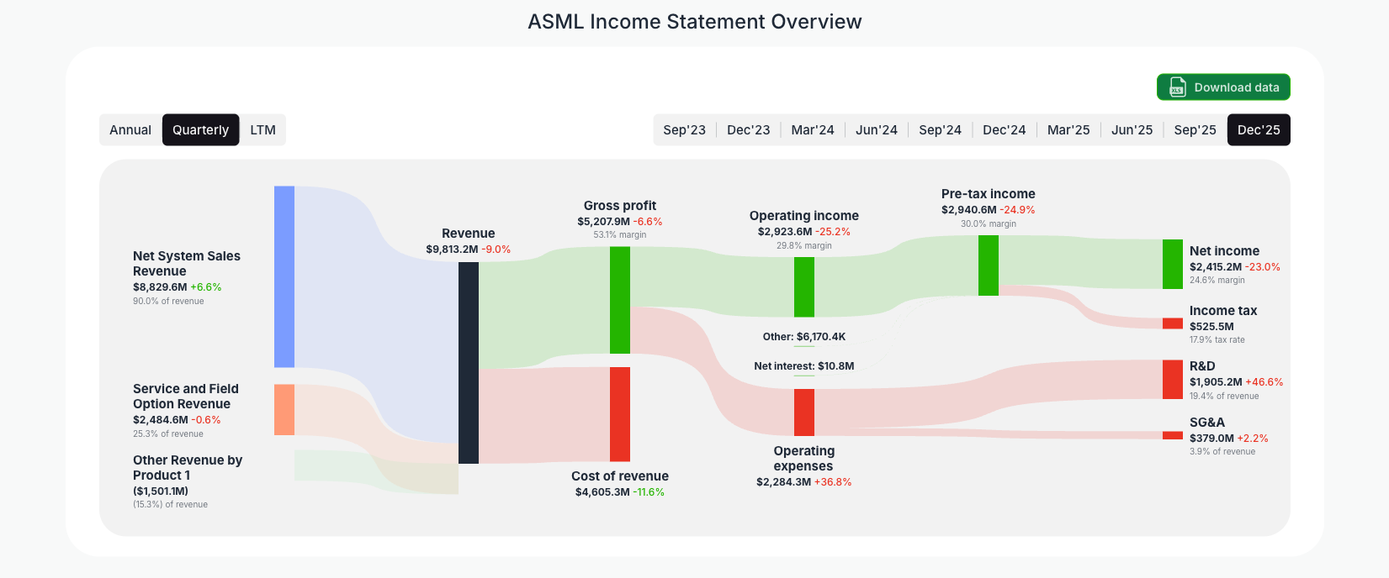Select the Jun'25 quarter

pyautogui.click(x=1132, y=130)
